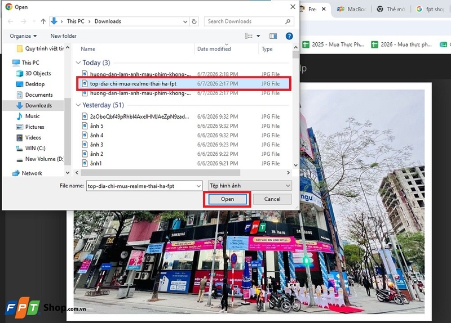Viewport: 451px width, 323px height.
Task: Click the Forward navigation arrow
Action: pyautogui.click(x=24, y=21)
